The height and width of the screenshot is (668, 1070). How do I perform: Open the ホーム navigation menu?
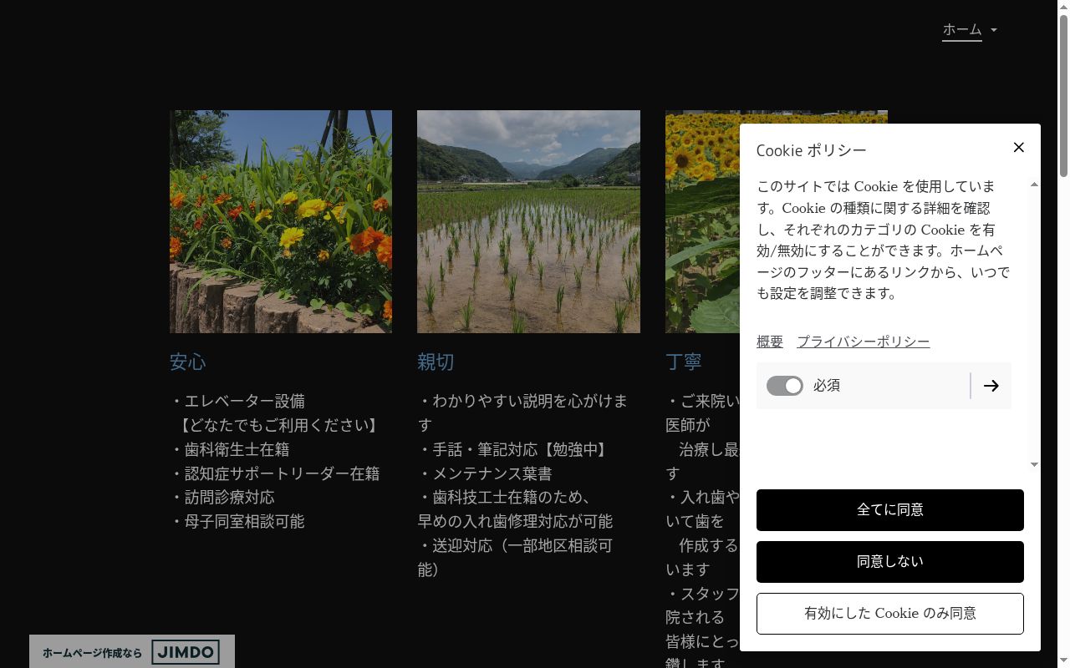point(962,30)
